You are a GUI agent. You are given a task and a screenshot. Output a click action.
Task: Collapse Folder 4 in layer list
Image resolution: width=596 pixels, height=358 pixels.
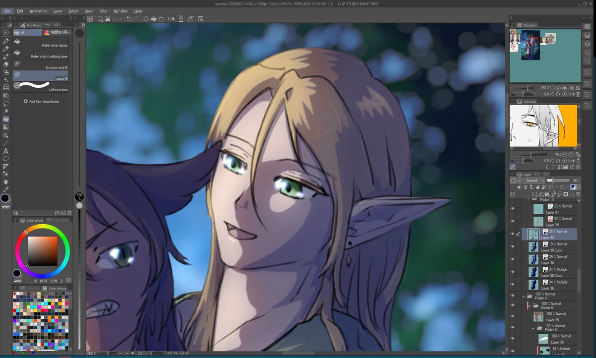(523, 296)
